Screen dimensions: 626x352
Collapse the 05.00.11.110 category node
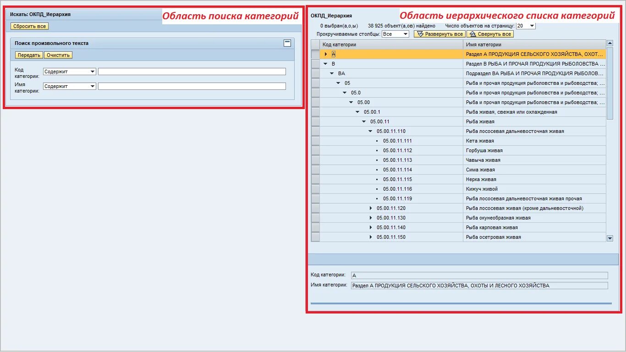point(371,131)
